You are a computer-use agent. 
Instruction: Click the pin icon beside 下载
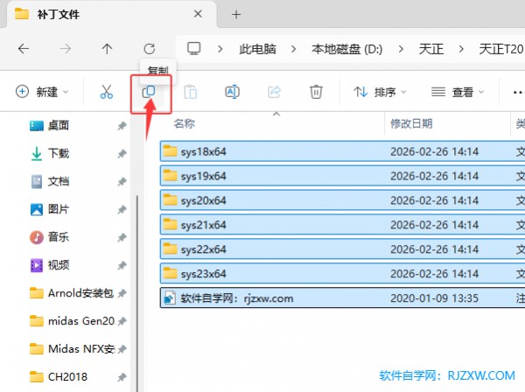click(x=122, y=154)
